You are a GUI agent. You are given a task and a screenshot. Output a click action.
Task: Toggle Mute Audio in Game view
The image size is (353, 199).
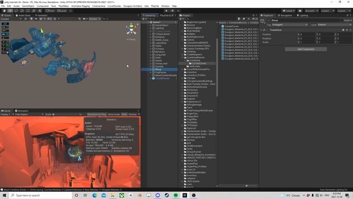[x=114, y=114]
